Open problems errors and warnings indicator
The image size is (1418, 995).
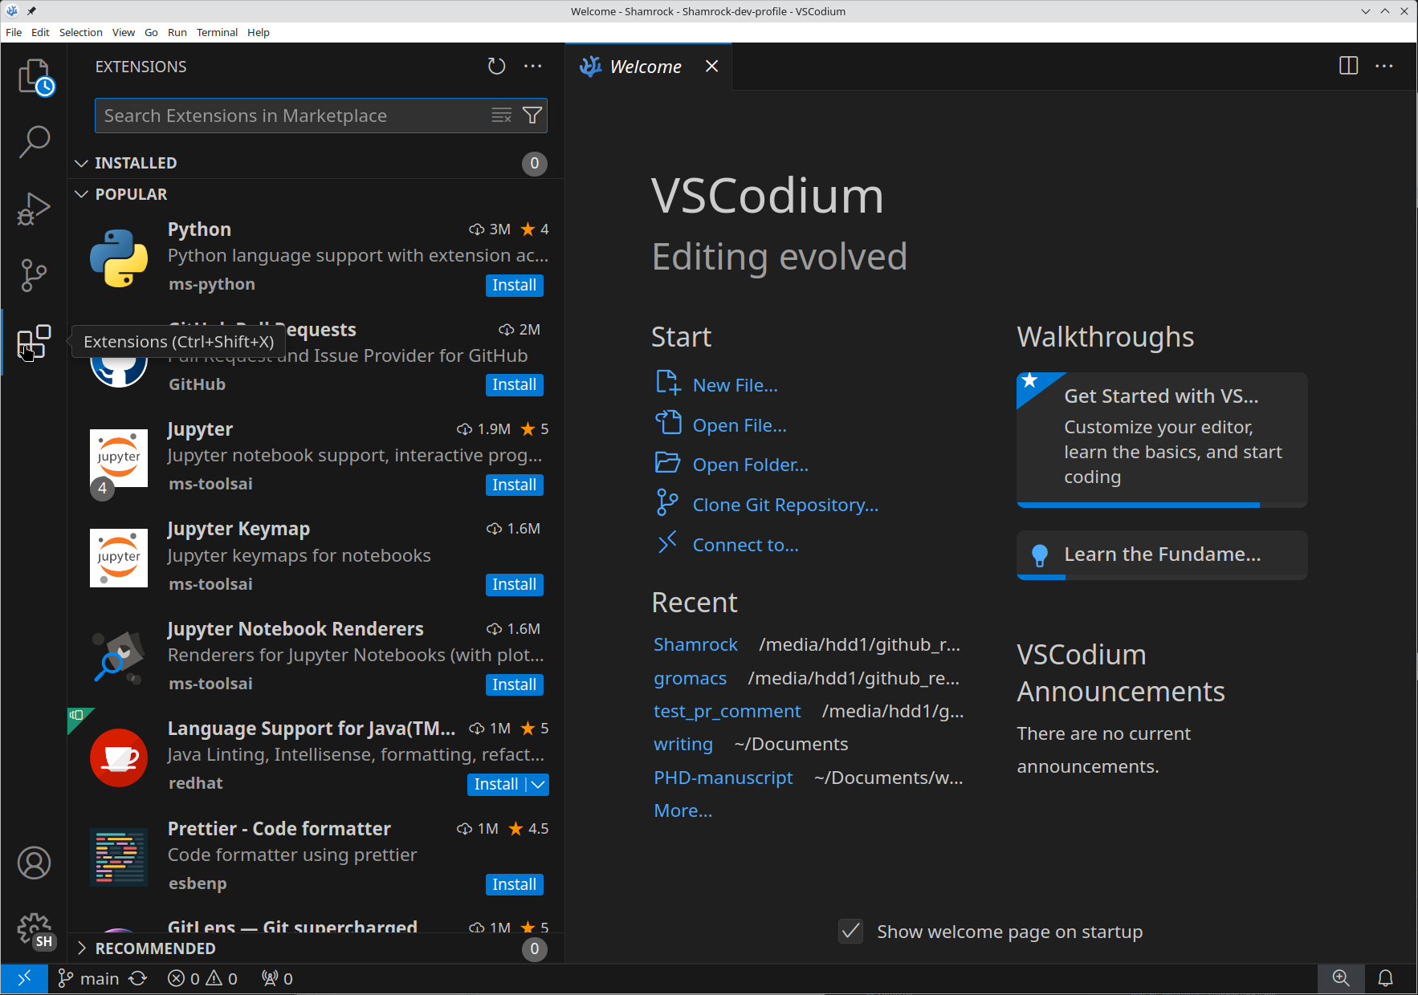(x=202, y=978)
